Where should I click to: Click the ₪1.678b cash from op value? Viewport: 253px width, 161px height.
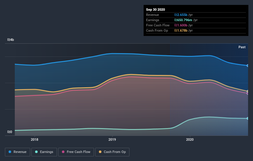click(x=181, y=30)
